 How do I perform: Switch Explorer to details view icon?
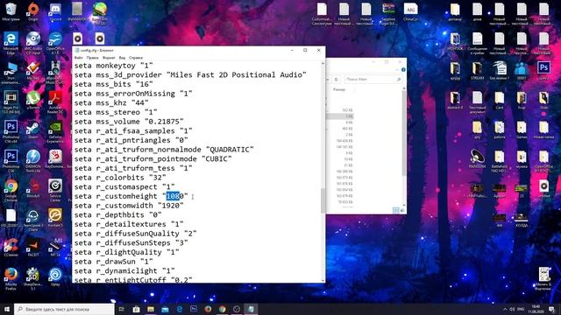coord(395,210)
